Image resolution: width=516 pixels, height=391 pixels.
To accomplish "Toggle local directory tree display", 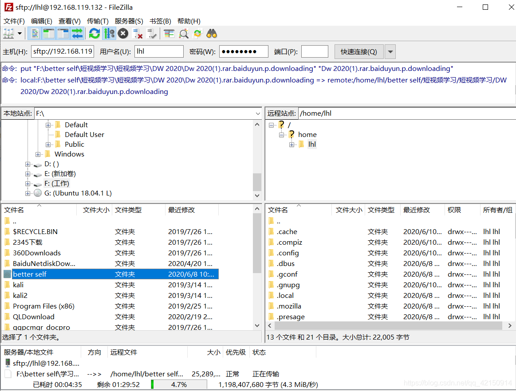I will tap(49, 34).
